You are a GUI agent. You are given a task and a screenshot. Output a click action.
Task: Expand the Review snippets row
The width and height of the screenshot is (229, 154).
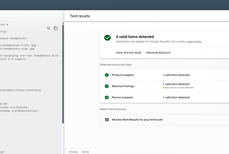coord(164,97)
